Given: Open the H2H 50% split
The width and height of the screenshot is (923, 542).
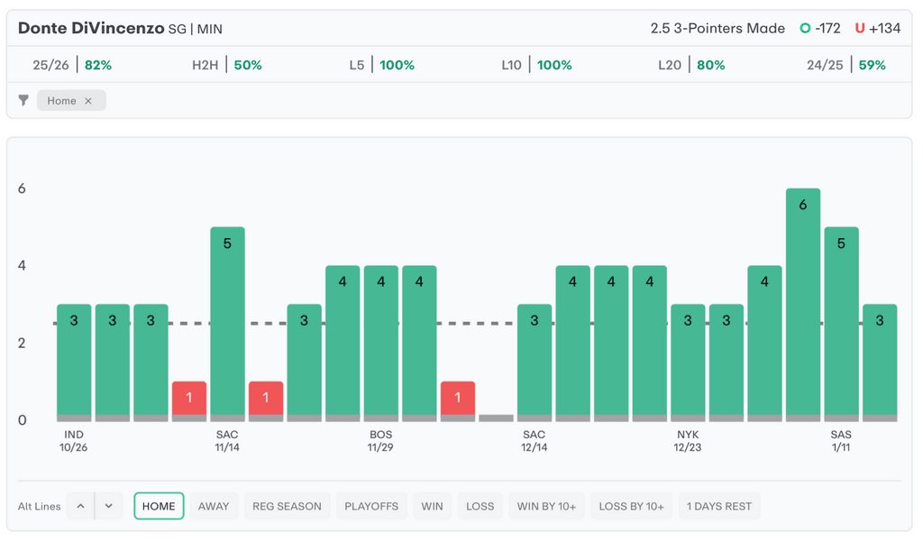Looking at the screenshot, I should coord(227,65).
